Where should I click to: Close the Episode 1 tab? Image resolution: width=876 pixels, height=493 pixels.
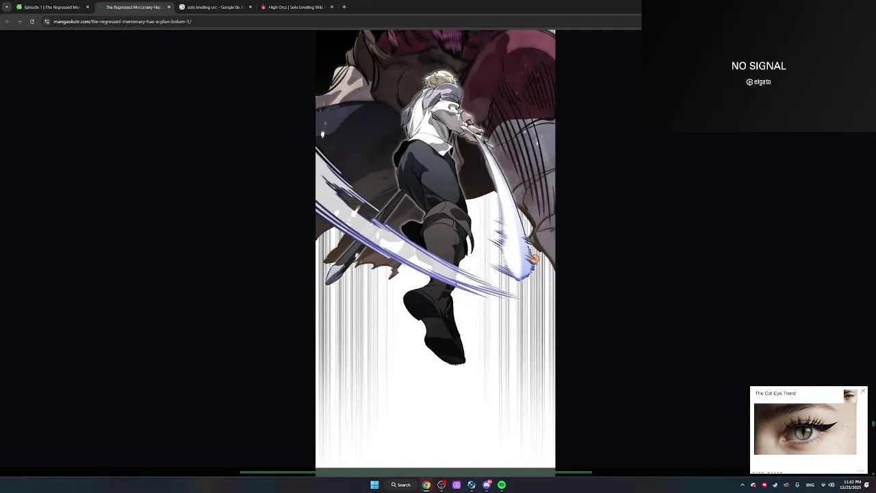pyautogui.click(x=88, y=7)
